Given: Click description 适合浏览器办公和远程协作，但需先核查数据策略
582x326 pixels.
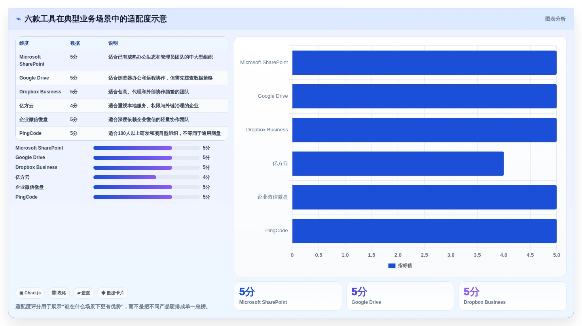Looking at the screenshot, I should [x=161, y=78].
